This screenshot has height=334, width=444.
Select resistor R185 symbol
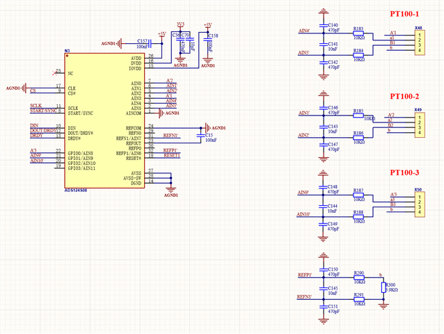[x=358, y=116]
